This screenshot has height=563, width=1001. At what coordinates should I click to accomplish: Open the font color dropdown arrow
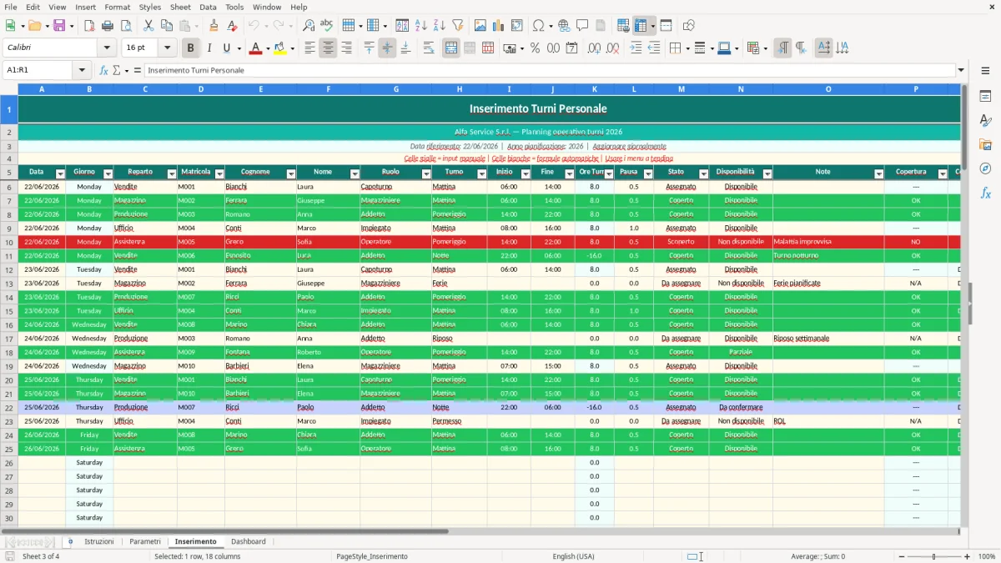click(268, 48)
